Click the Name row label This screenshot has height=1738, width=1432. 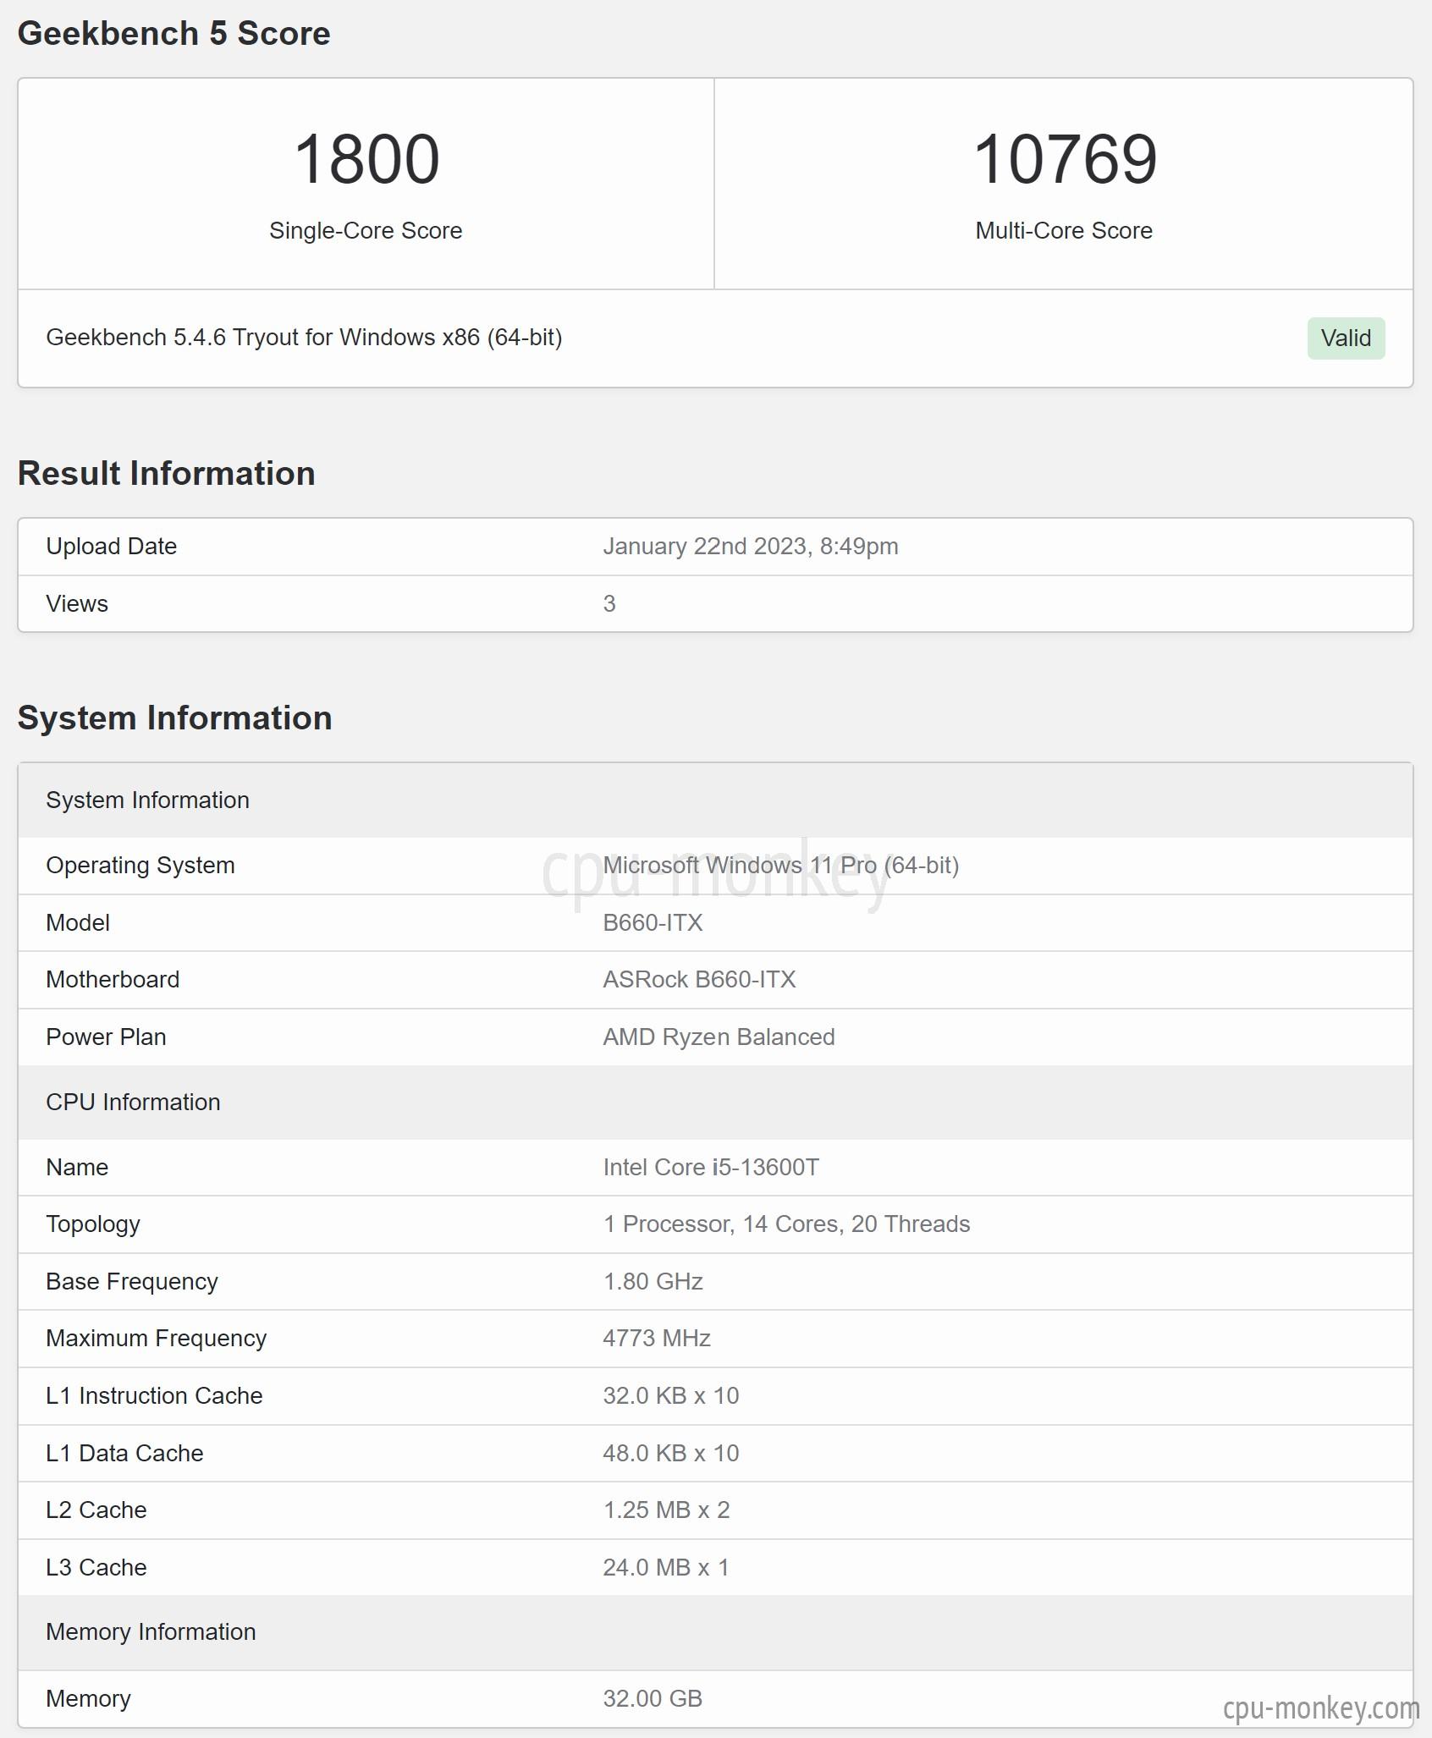(77, 1168)
